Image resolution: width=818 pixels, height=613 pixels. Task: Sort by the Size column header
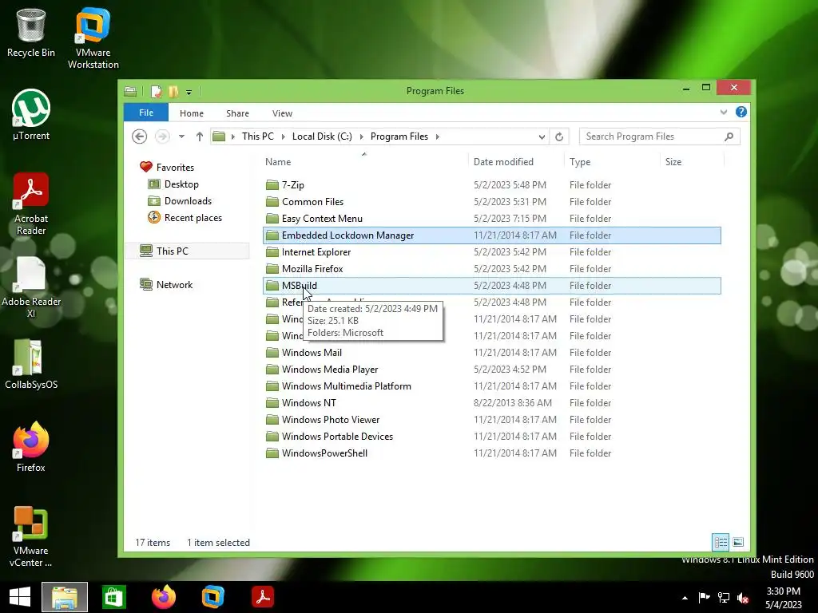pyautogui.click(x=692, y=161)
